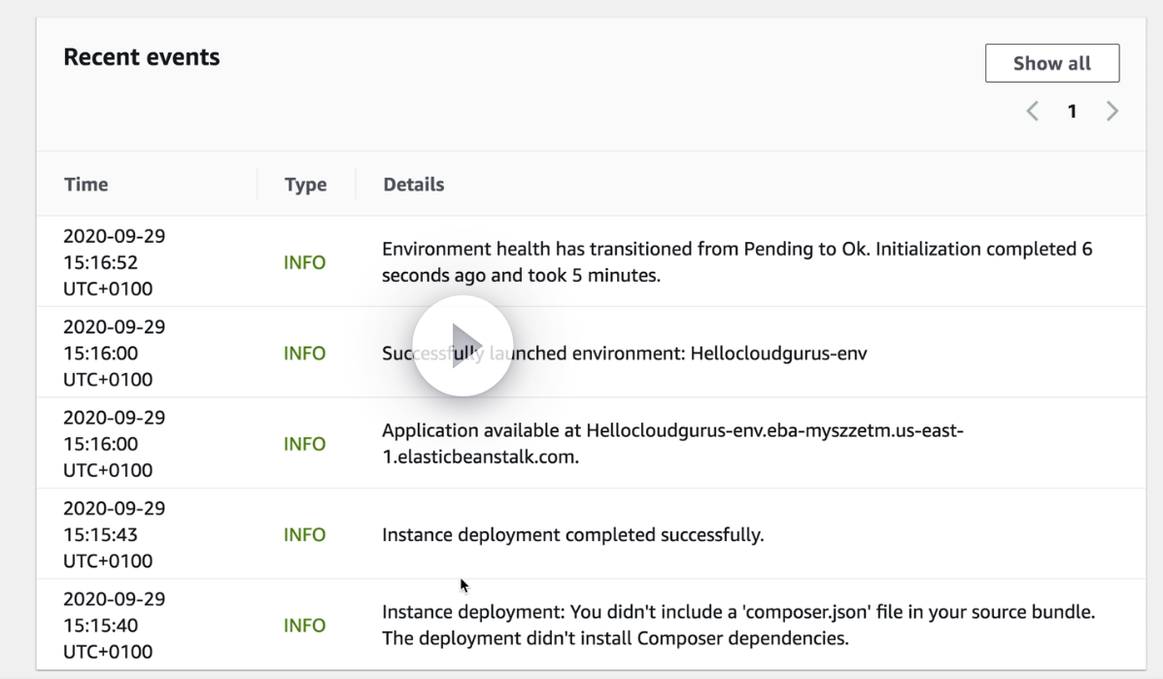1163x679 pixels.
Task: Click the play button overlay
Action: [x=462, y=346]
